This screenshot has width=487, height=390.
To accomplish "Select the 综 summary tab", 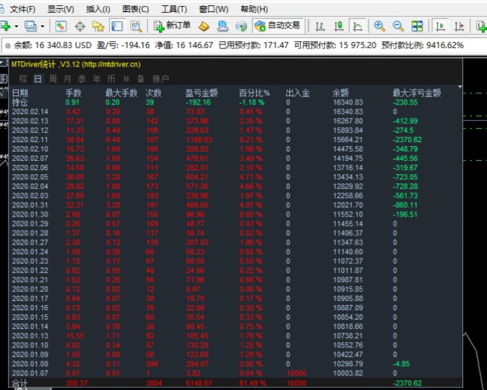I will click(x=23, y=79).
